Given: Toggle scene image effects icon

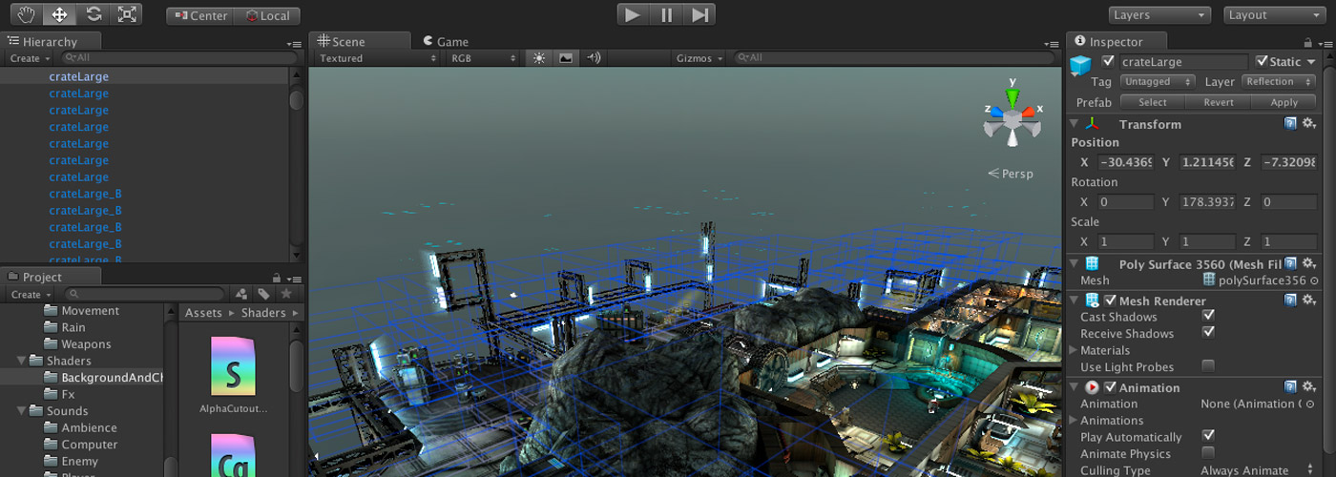Looking at the screenshot, I should click(x=566, y=58).
